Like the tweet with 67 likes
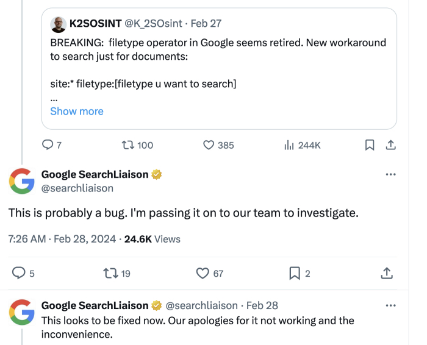 [203, 274]
